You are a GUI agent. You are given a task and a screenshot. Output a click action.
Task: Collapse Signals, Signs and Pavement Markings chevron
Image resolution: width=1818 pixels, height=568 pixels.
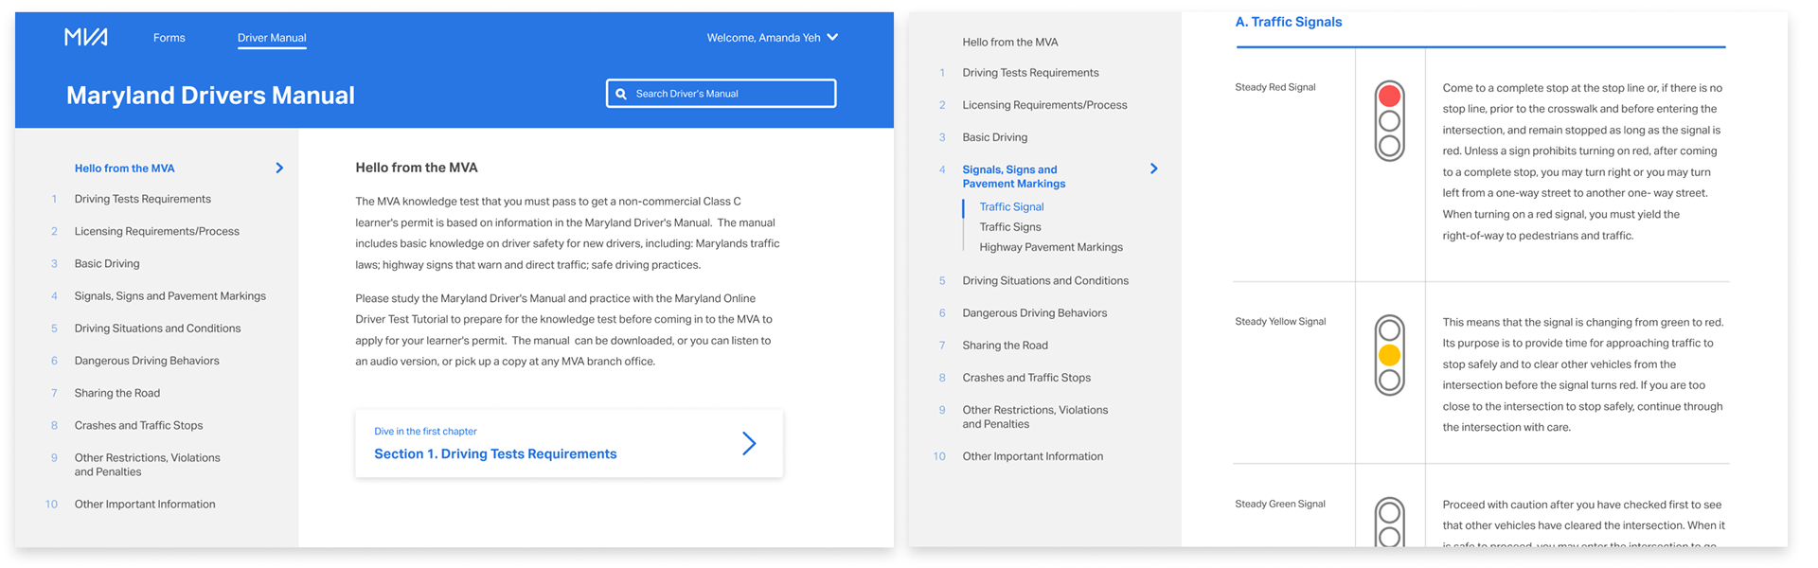tap(1153, 169)
